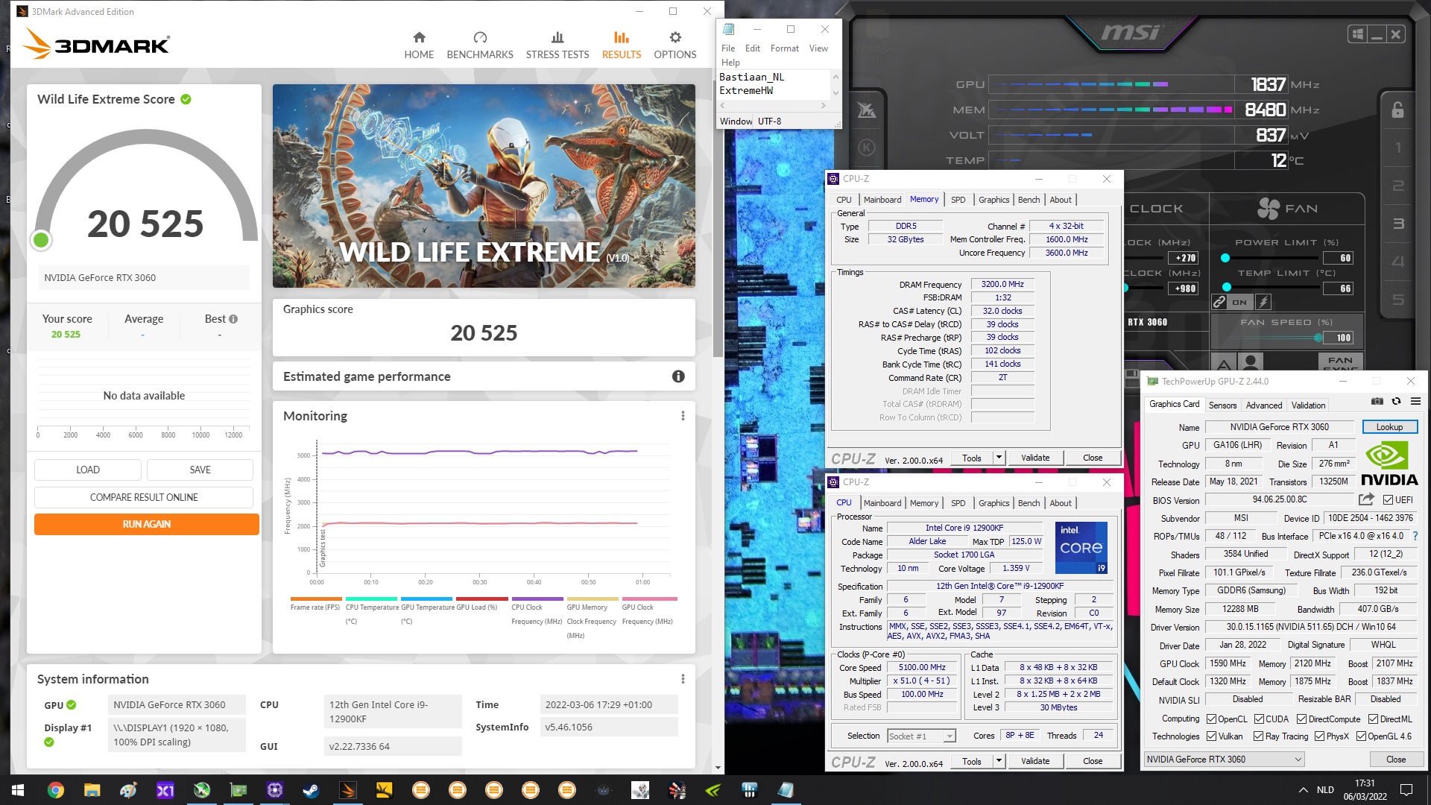The width and height of the screenshot is (1431, 805).
Task: Click the memory clock offset field showing +980
Action: click(x=1184, y=288)
